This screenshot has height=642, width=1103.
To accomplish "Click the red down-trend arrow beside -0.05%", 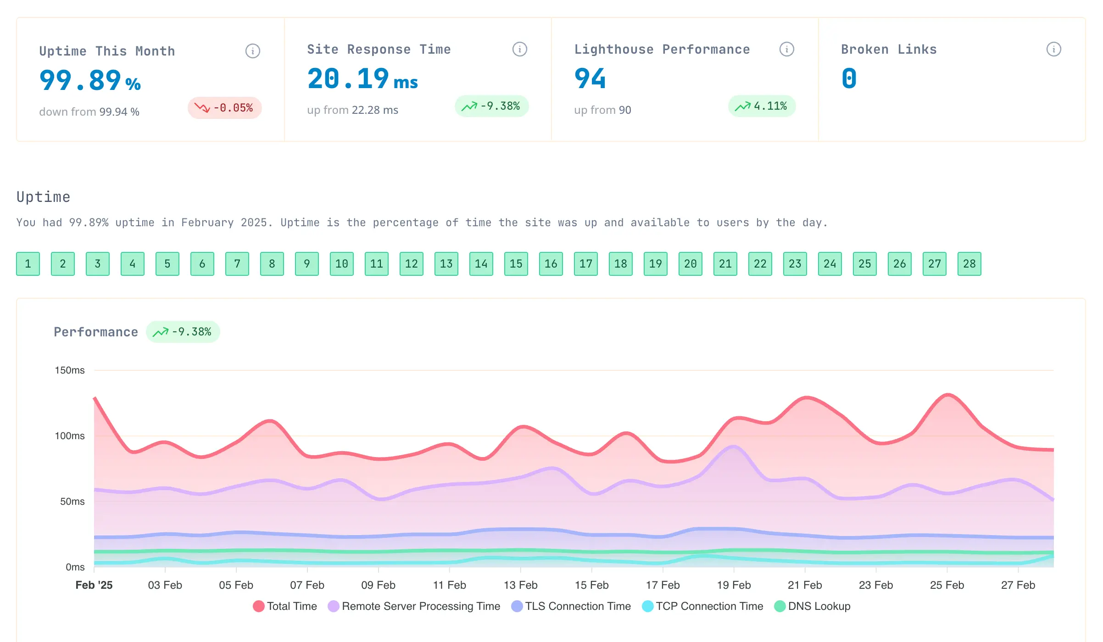I will tap(202, 108).
